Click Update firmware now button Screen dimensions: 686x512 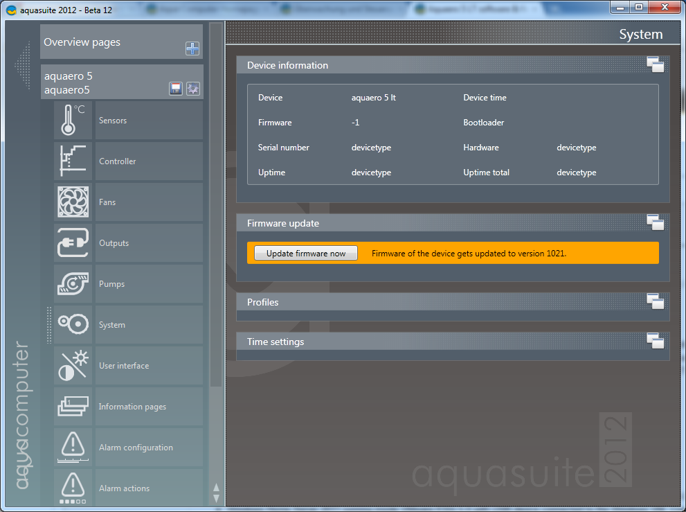[306, 253]
